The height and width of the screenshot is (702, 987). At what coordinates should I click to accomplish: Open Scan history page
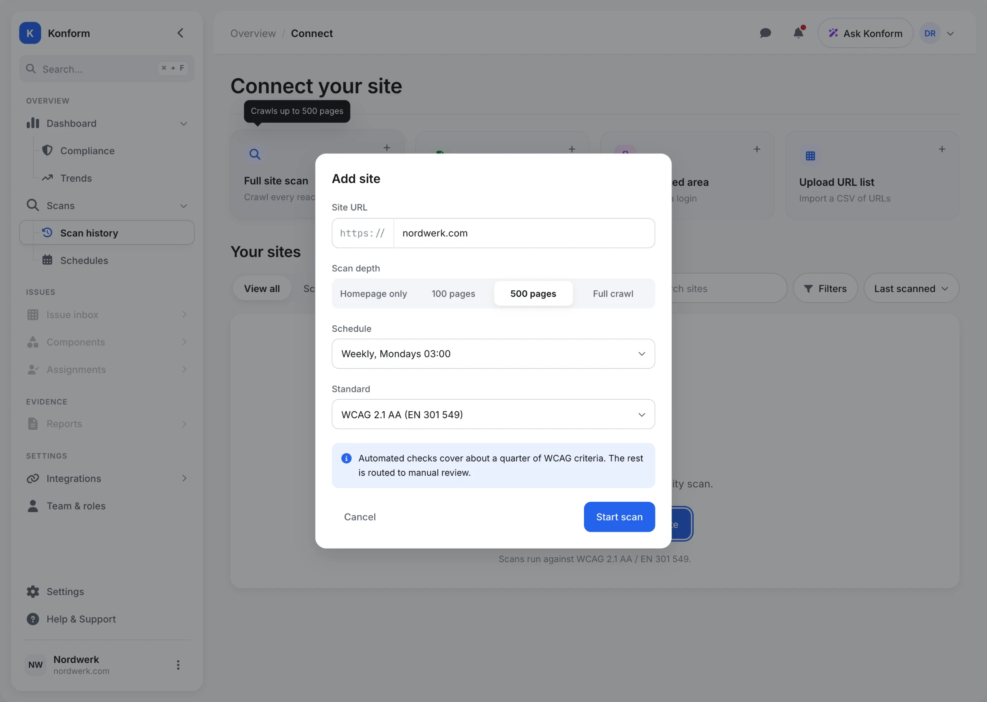point(107,232)
